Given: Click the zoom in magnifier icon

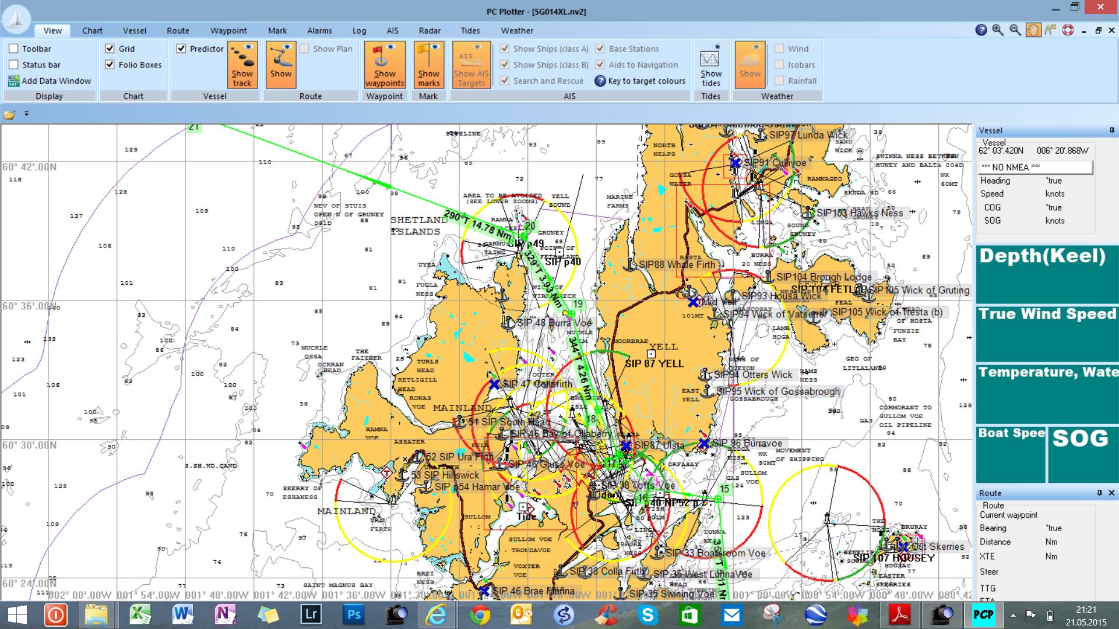Looking at the screenshot, I should click(x=998, y=30).
